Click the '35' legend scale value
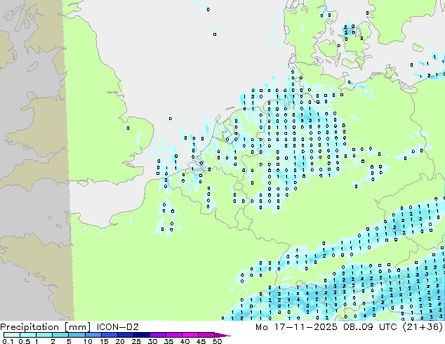This screenshot has height=344, width=445. coord(168,341)
